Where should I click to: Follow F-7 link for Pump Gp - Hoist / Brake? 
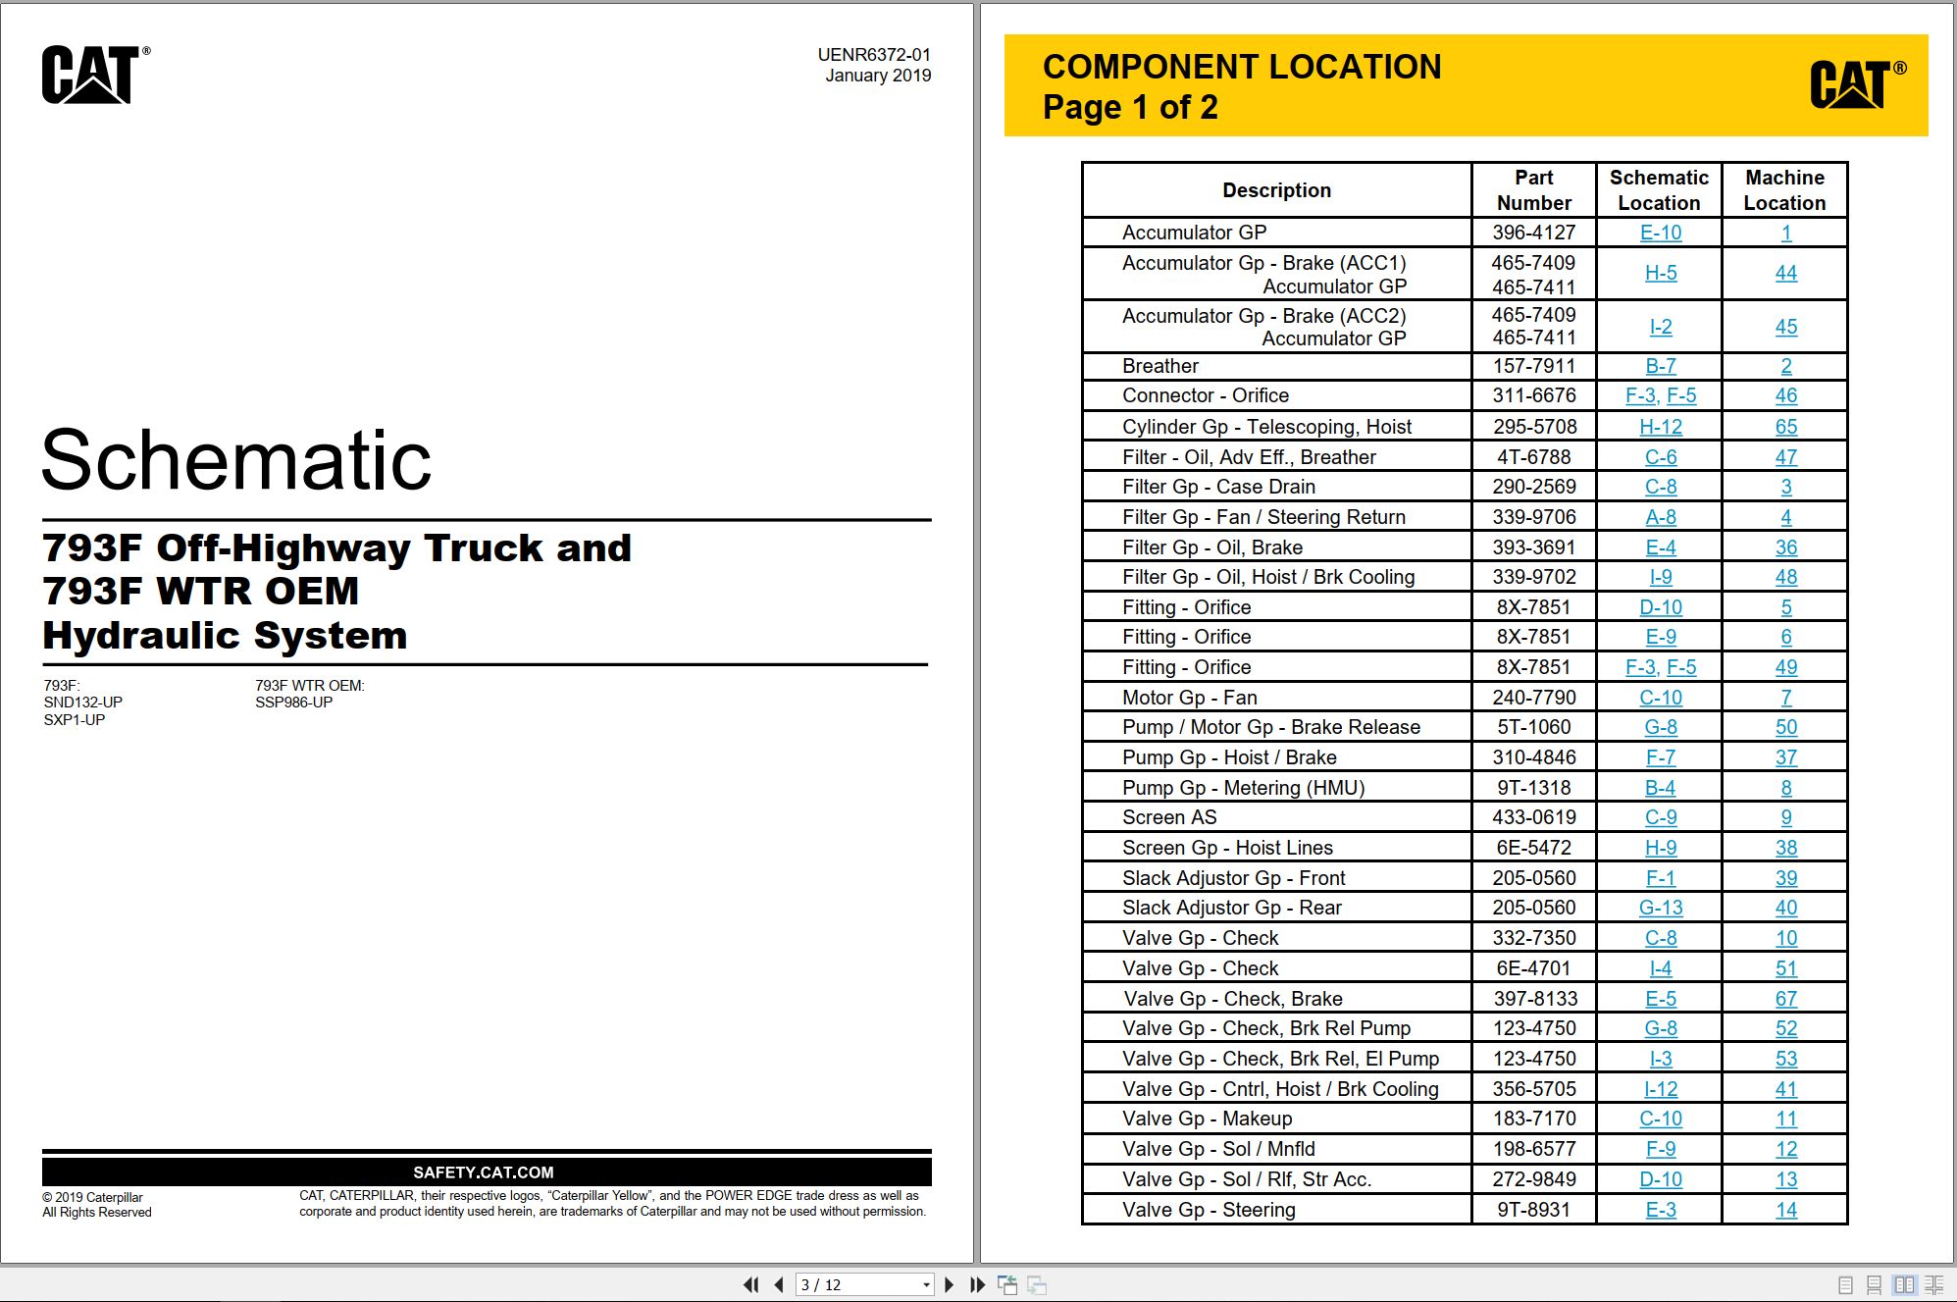click(1661, 757)
